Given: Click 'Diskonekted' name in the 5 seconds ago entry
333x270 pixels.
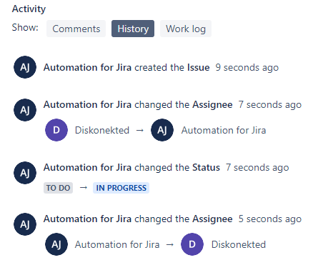Looking at the screenshot, I should point(239,244).
